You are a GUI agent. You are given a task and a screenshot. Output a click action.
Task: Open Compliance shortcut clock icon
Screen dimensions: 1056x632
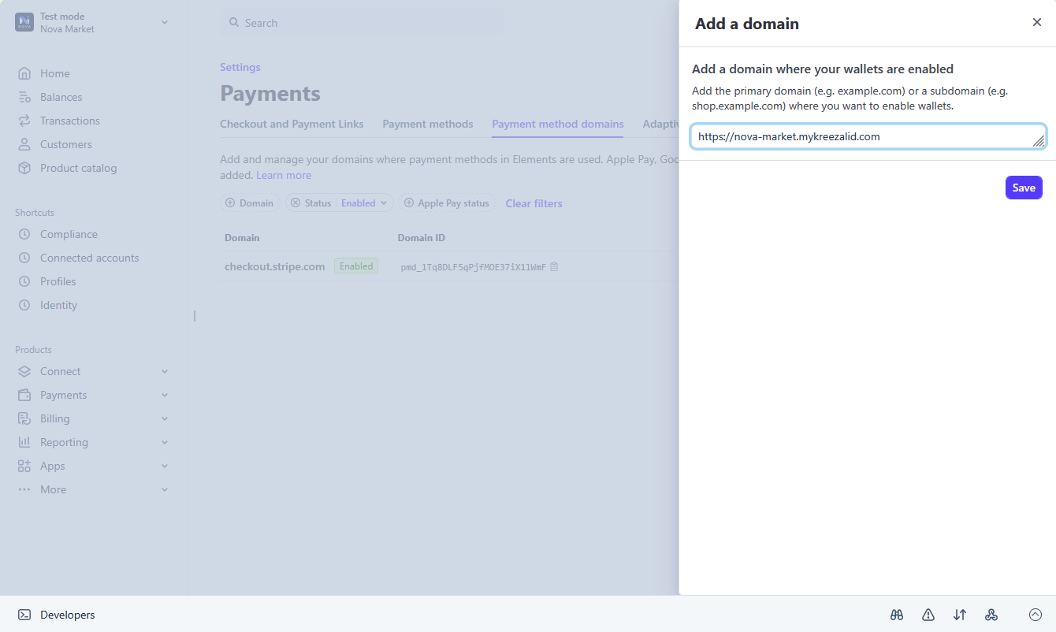tap(24, 234)
